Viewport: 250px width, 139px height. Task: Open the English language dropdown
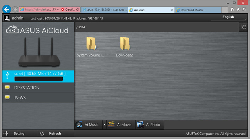pyautogui.click(x=229, y=17)
